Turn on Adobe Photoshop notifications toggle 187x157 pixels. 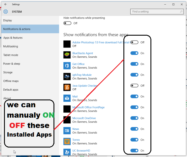(x=134, y=42)
